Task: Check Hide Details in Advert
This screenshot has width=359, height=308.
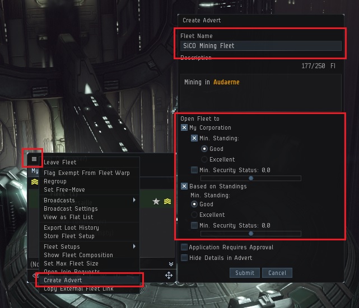Action: click(x=184, y=258)
